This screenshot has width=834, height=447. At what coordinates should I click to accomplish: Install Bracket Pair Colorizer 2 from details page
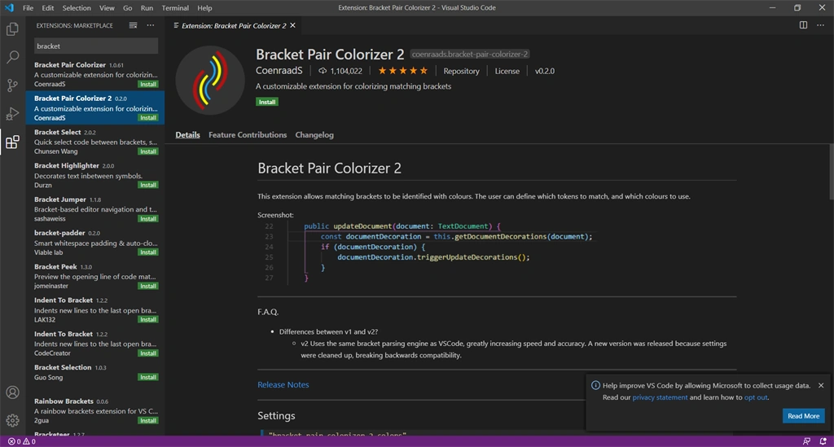pyautogui.click(x=267, y=102)
